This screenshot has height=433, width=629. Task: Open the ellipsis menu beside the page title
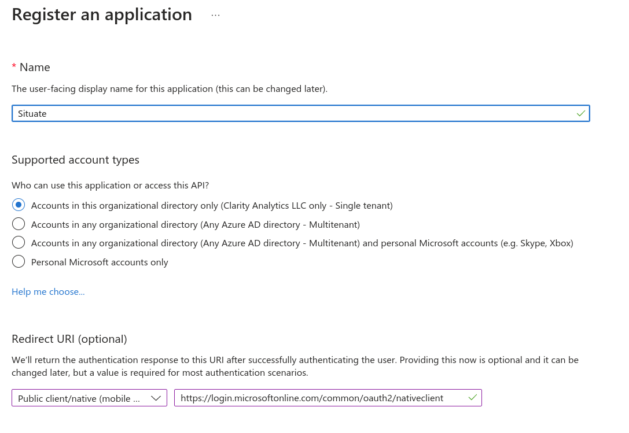(215, 16)
